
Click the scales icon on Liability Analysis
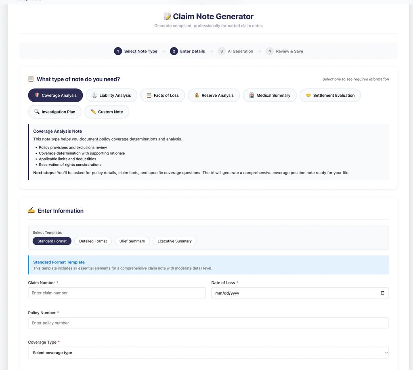tap(94, 95)
